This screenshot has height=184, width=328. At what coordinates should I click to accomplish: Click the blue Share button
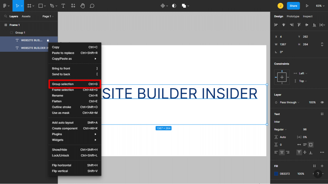[293, 5]
